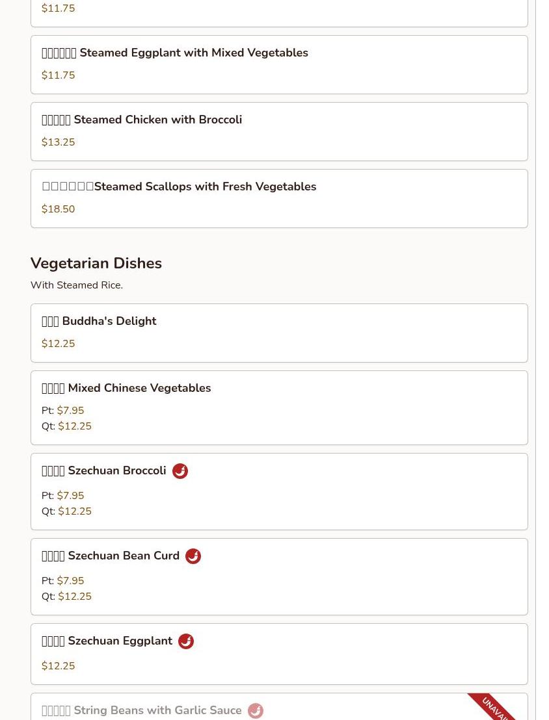Open the Szechuan Bean Curd dish

coord(124,556)
